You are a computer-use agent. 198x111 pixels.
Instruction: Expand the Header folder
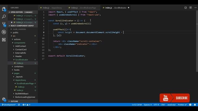point(23,56)
